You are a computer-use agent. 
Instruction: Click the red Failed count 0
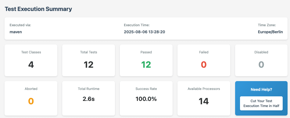(204, 65)
